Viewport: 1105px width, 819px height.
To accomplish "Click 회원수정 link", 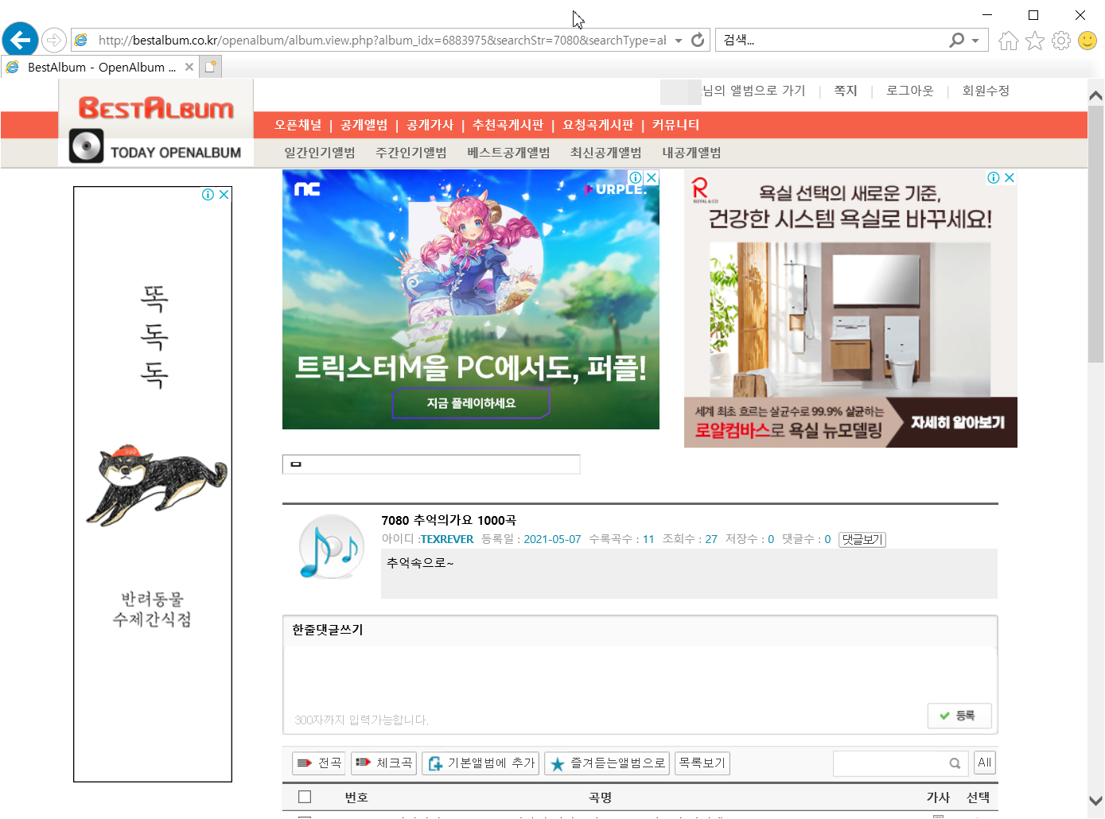I will (986, 91).
